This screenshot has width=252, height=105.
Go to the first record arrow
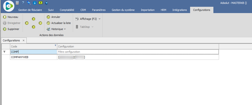27,23
